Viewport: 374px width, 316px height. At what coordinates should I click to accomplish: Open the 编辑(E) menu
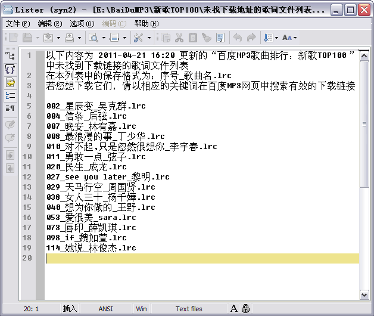[x=50, y=24]
